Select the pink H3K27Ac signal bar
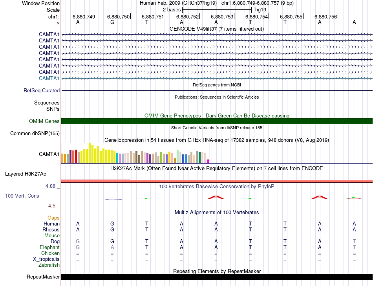Image resolution: width=373 pixels, height=286 pixels. 217,181
